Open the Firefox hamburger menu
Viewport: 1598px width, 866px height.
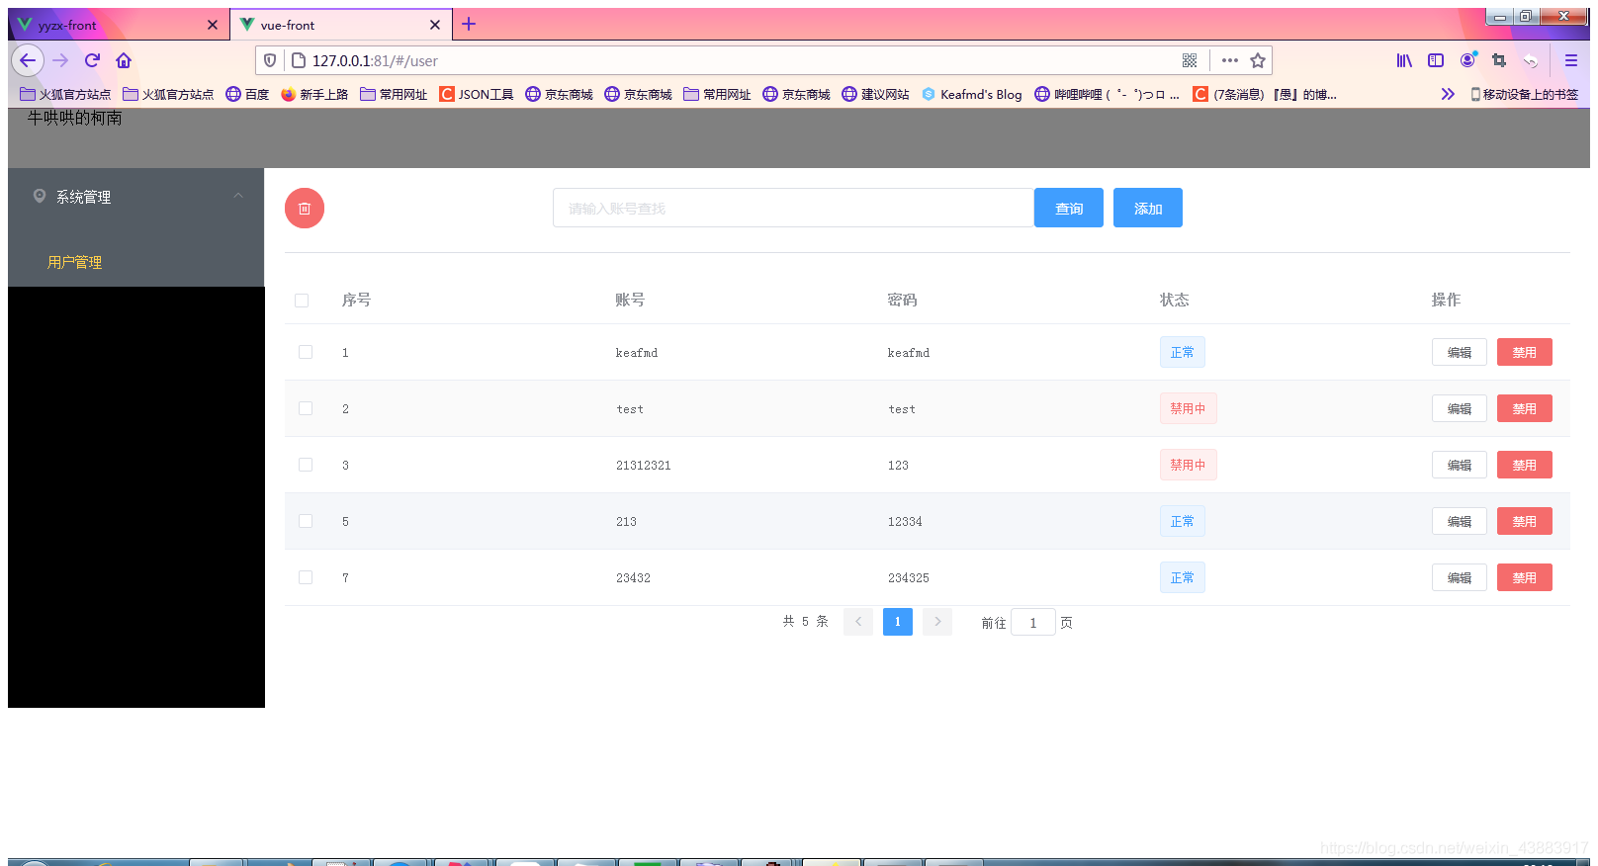click(x=1570, y=60)
